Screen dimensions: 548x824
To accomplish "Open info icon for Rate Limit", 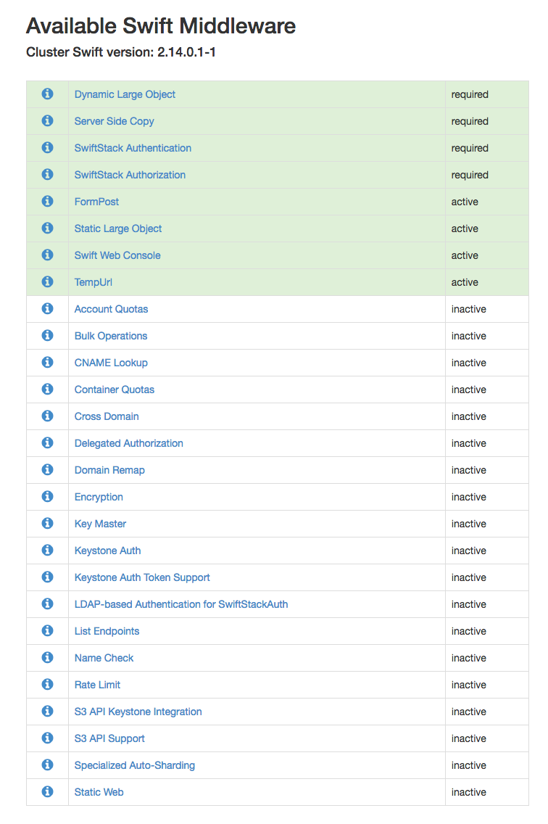I will click(48, 685).
